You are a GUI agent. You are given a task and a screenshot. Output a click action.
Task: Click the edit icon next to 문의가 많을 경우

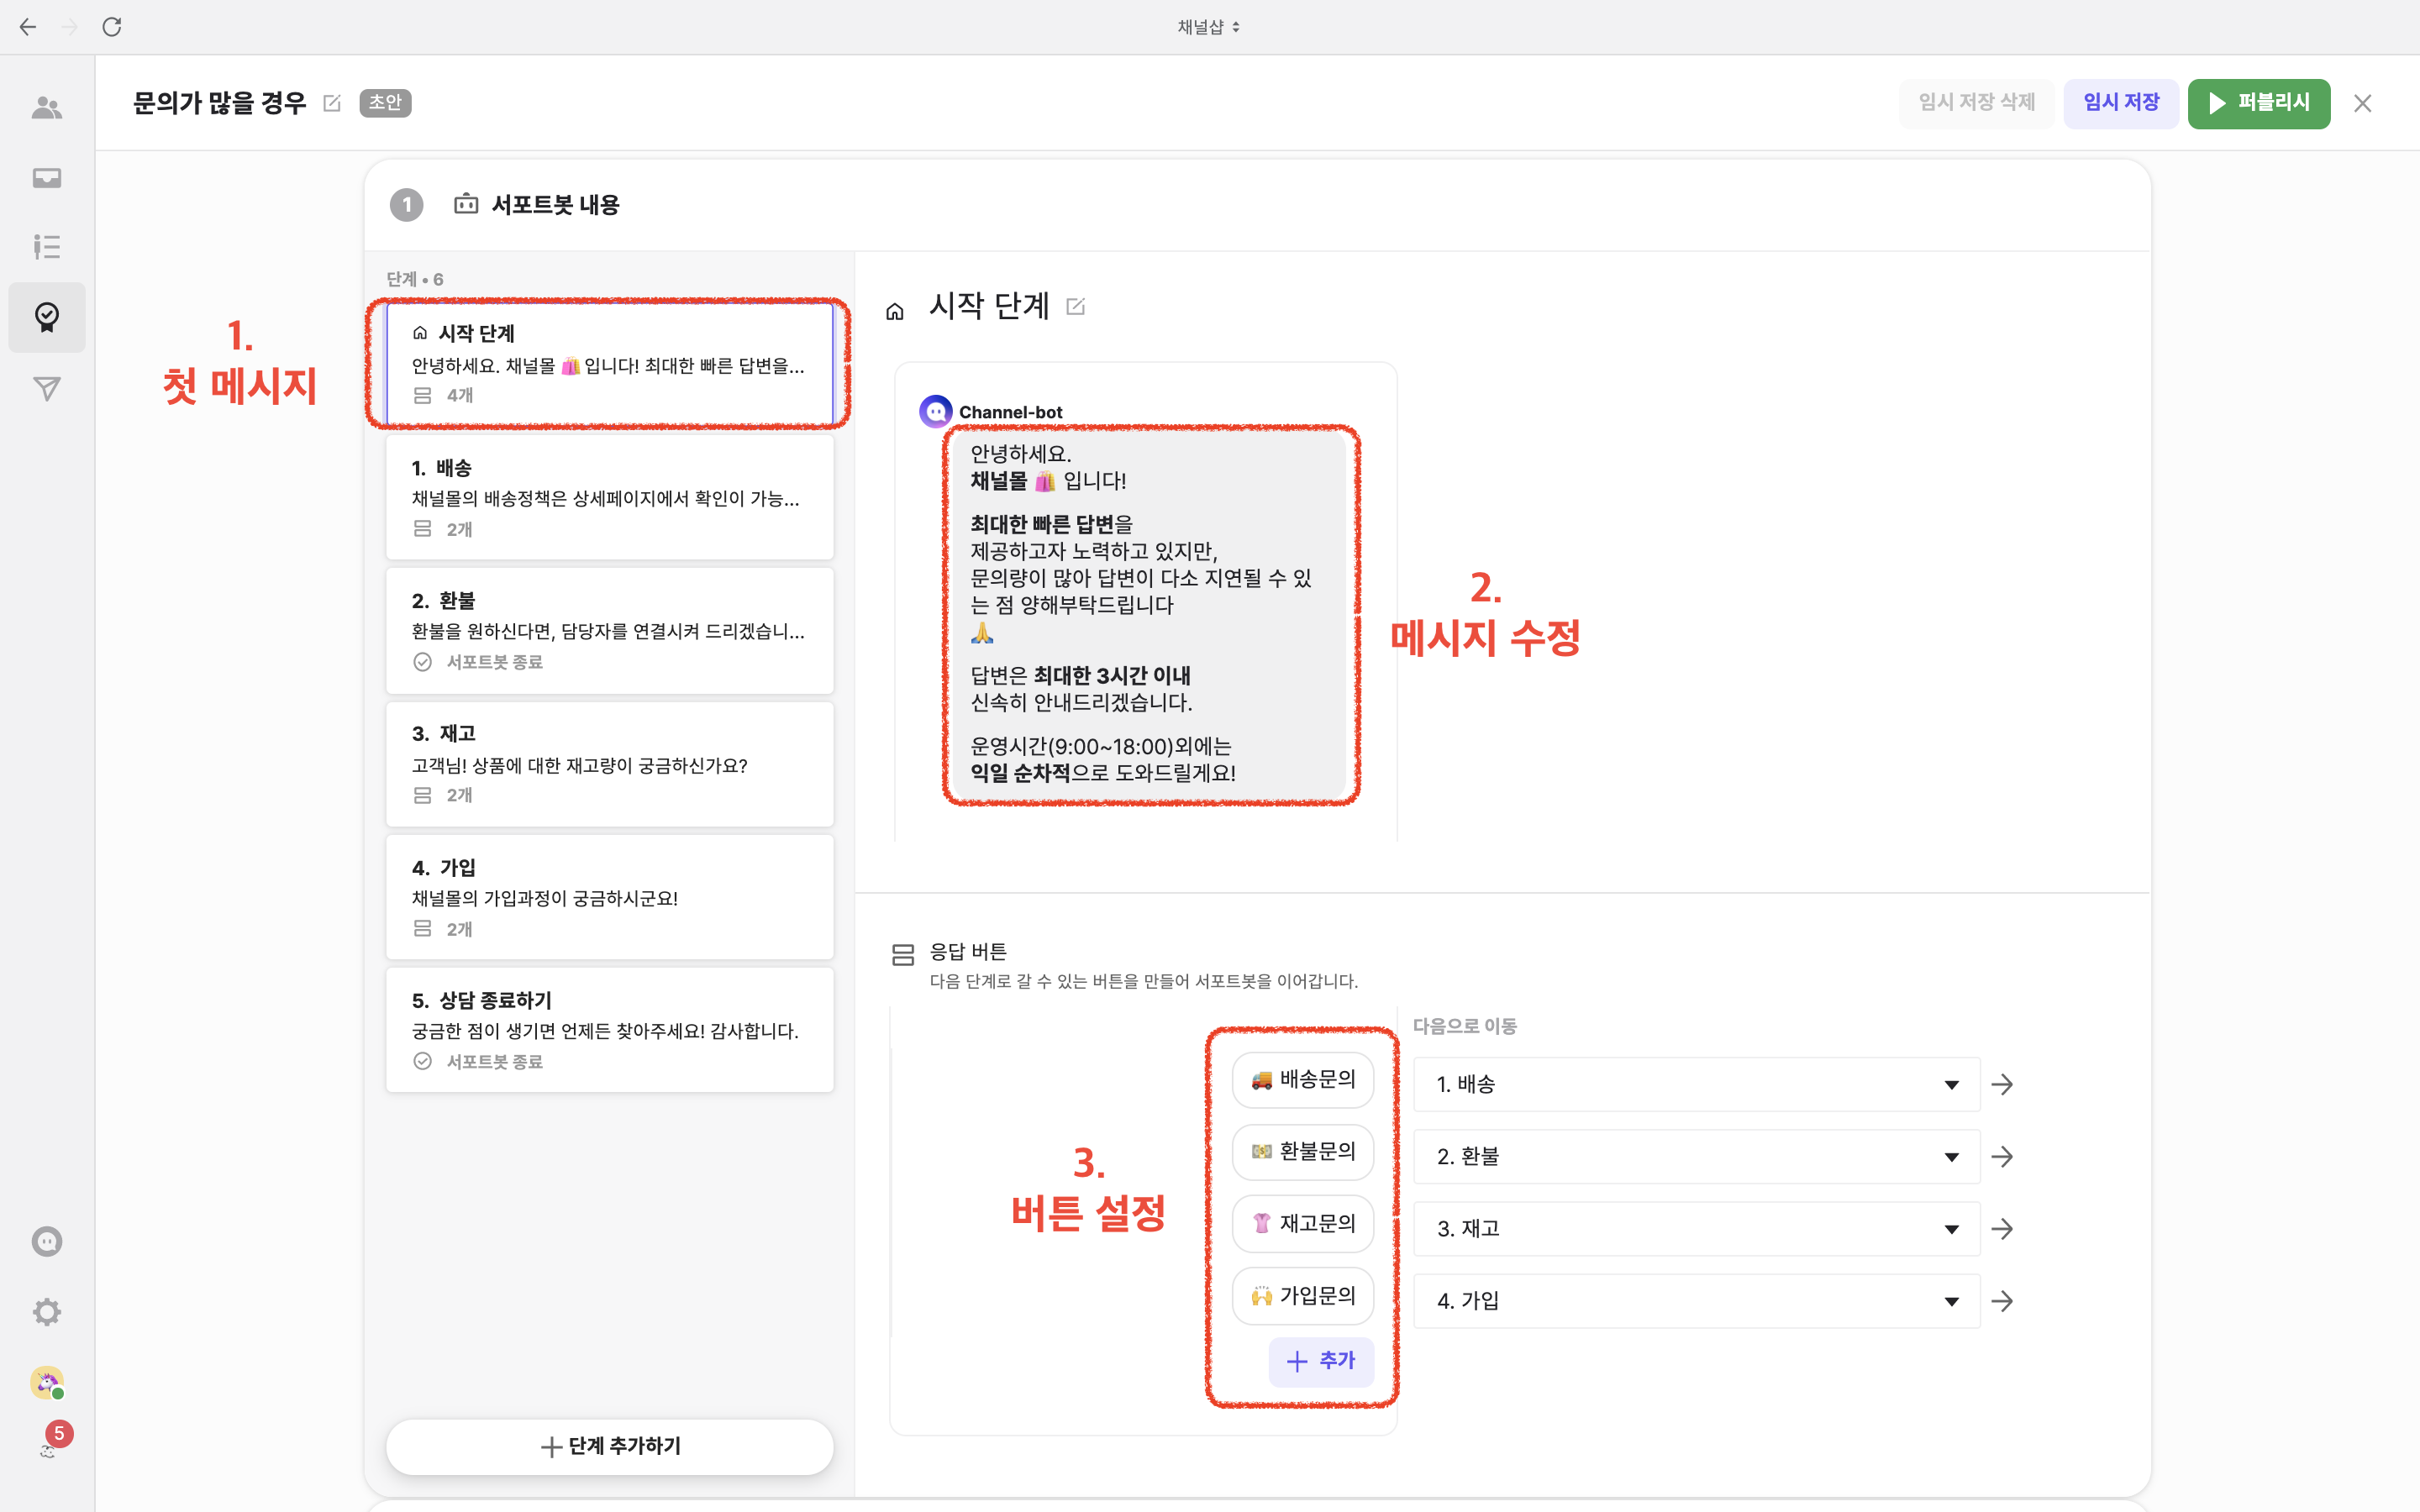[x=332, y=103]
